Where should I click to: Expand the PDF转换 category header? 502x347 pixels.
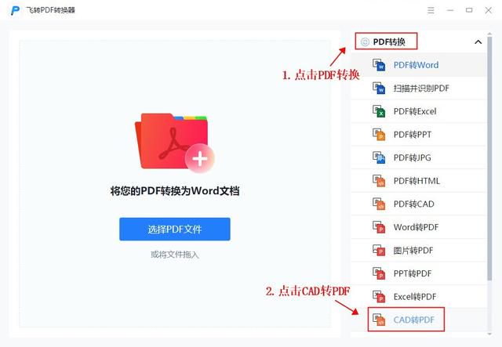click(x=386, y=42)
